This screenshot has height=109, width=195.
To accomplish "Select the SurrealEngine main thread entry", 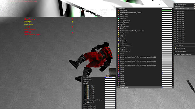I will tap(99, 78).
